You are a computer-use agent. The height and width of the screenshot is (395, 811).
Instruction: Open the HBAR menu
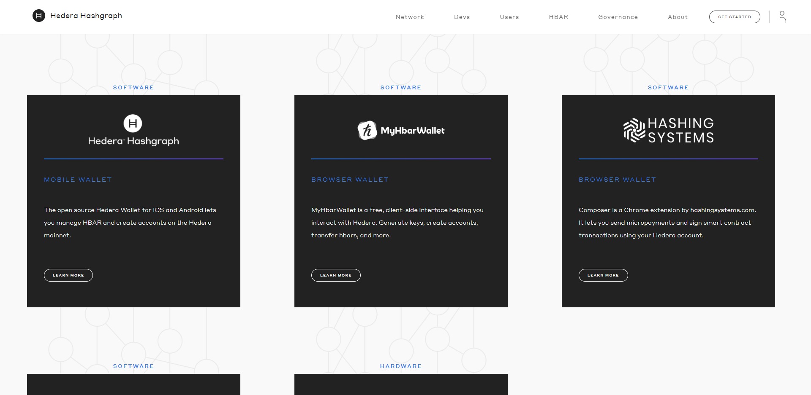pos(558,17)
